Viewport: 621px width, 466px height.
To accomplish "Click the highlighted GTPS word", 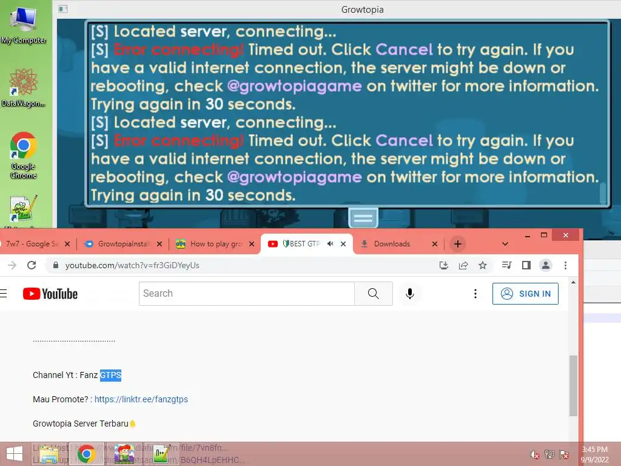I will coord(110,375).
